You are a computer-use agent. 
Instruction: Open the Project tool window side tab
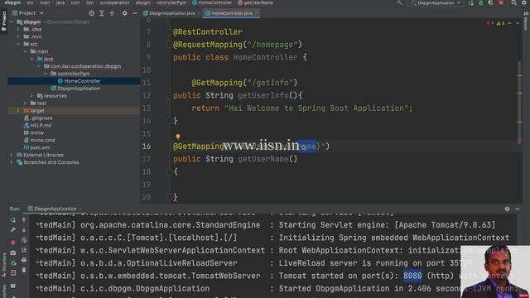point(3,21)
